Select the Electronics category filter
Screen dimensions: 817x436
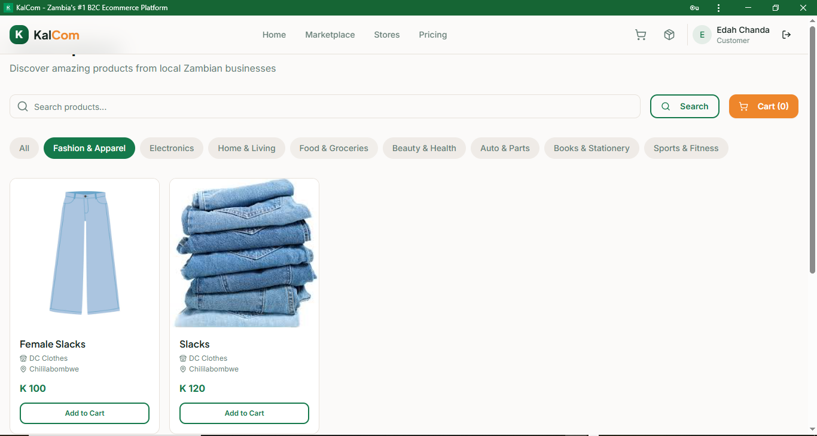click(172, 148)
